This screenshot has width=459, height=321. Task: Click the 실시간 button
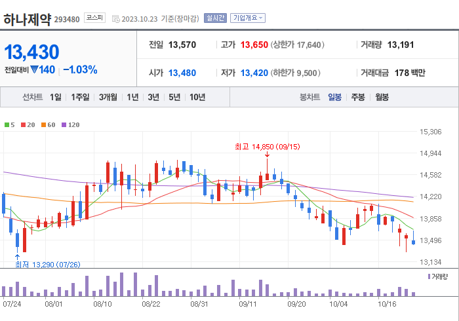pyautogui.click(x=215, y=18)
